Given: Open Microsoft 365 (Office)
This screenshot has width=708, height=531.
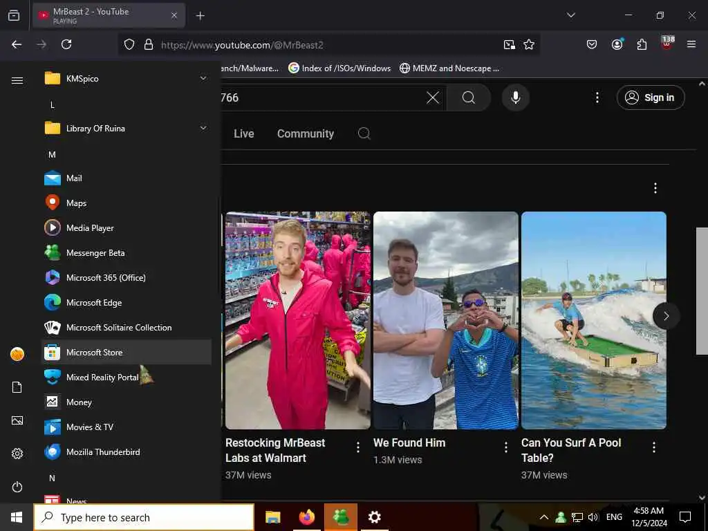Looking at the screenshot, I should [127, 278].
